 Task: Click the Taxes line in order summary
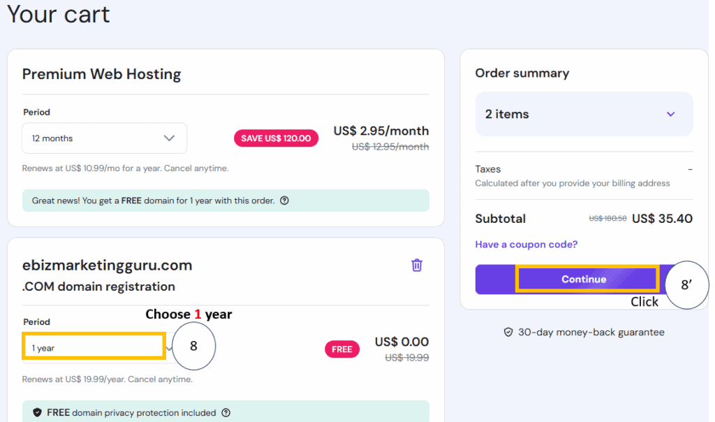(488, 169)
